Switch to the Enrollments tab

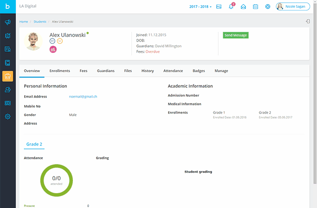click(x=59, y=71)
